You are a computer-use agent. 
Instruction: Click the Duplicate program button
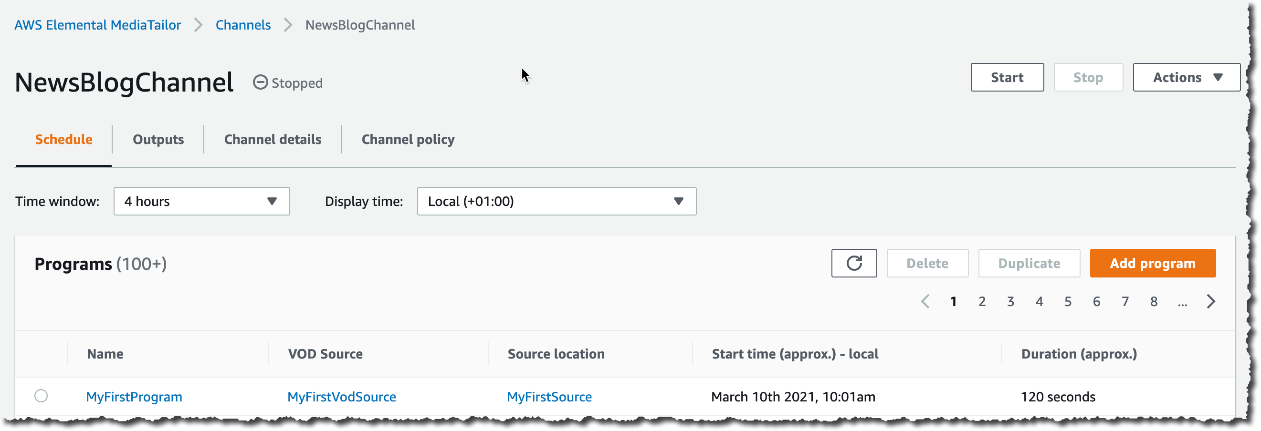1029,263
